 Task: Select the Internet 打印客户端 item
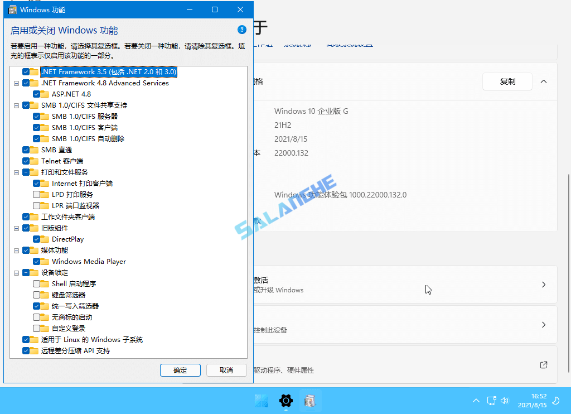[83, 184]
